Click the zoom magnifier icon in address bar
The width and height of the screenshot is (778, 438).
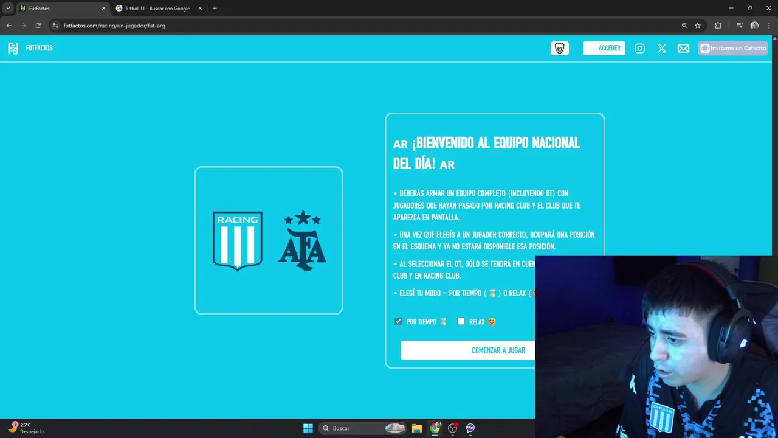click(x=684, y=26)
